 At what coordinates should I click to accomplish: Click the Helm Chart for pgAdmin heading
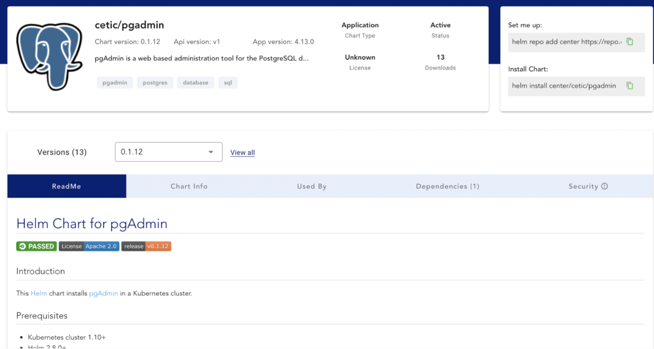click(x=92, y=223)
